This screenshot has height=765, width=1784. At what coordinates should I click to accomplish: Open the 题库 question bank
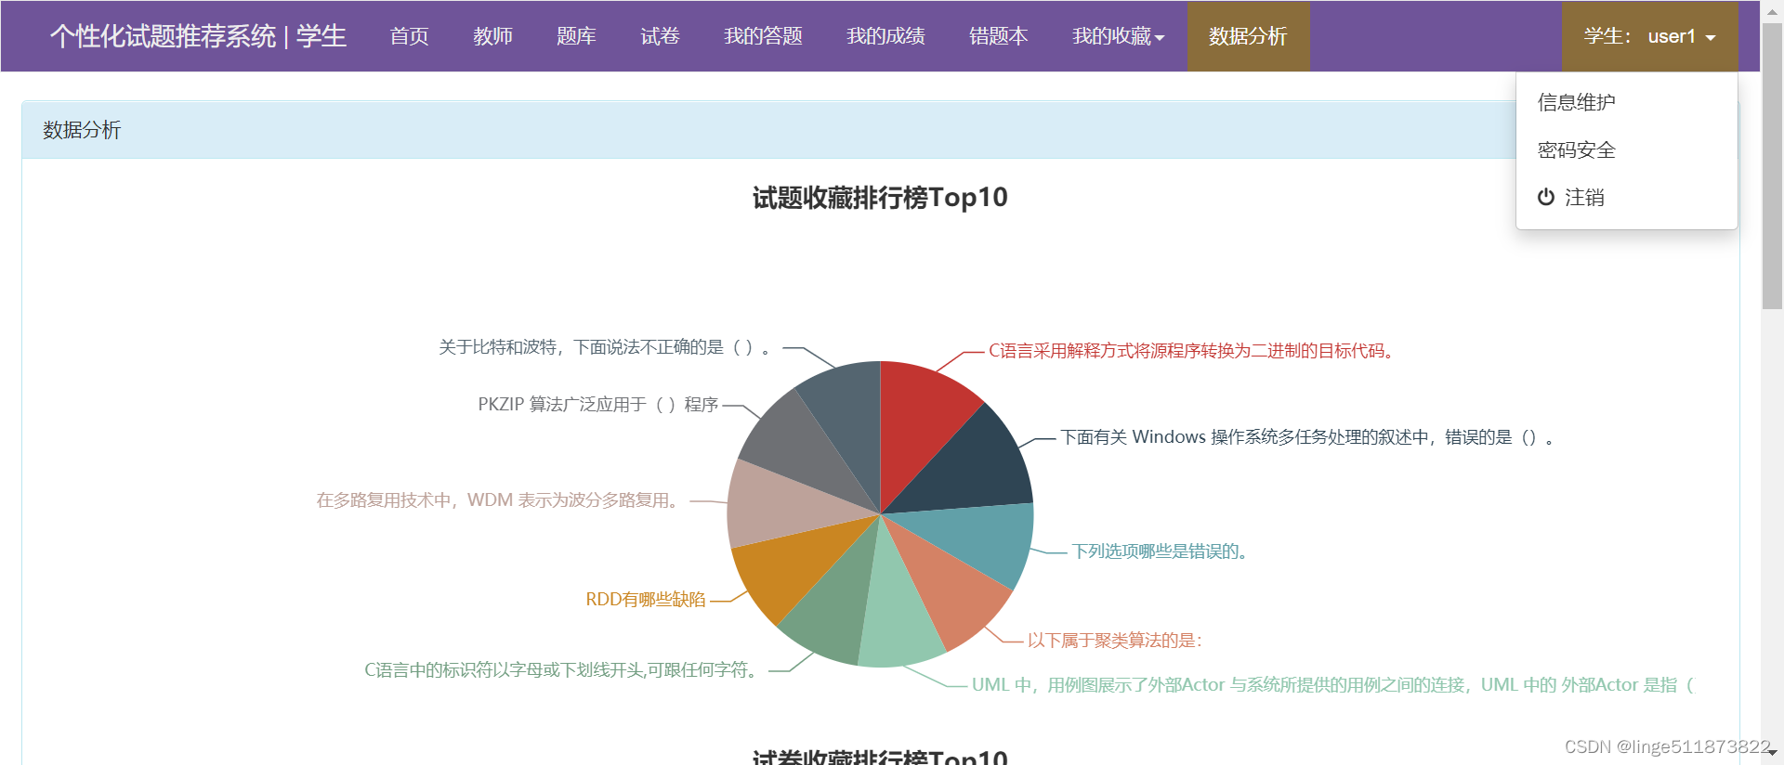tap(576, 36)
